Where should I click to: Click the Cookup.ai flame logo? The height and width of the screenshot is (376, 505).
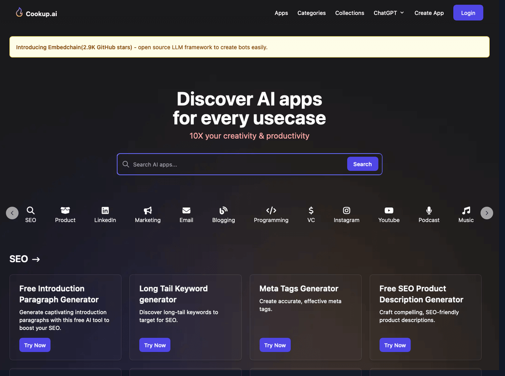coord(19,12)
